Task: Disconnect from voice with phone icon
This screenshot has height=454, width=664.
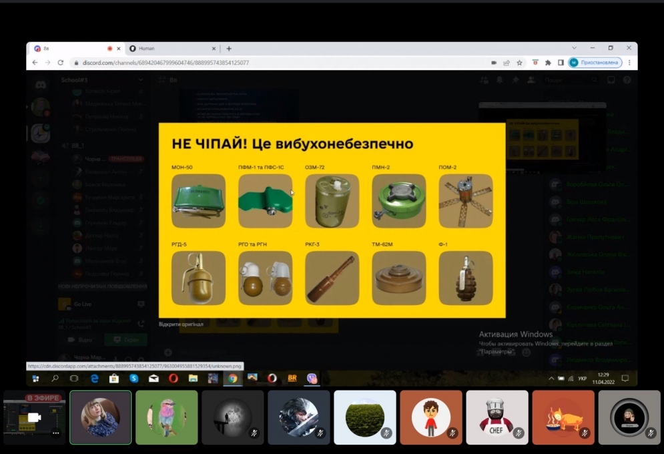Action: tap(141, 324)
